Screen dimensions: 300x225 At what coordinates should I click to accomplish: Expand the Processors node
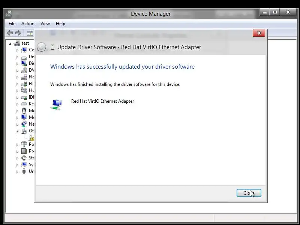point(17,151)
